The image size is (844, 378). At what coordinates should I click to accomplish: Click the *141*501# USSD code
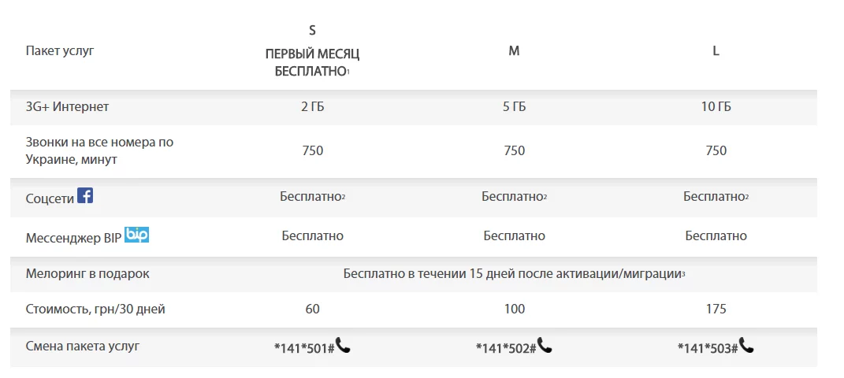coord(304,347)
